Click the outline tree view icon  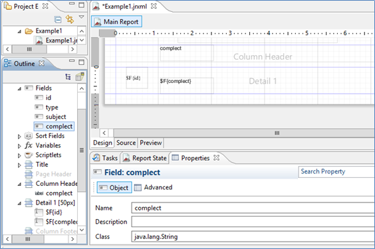[68, 77]
